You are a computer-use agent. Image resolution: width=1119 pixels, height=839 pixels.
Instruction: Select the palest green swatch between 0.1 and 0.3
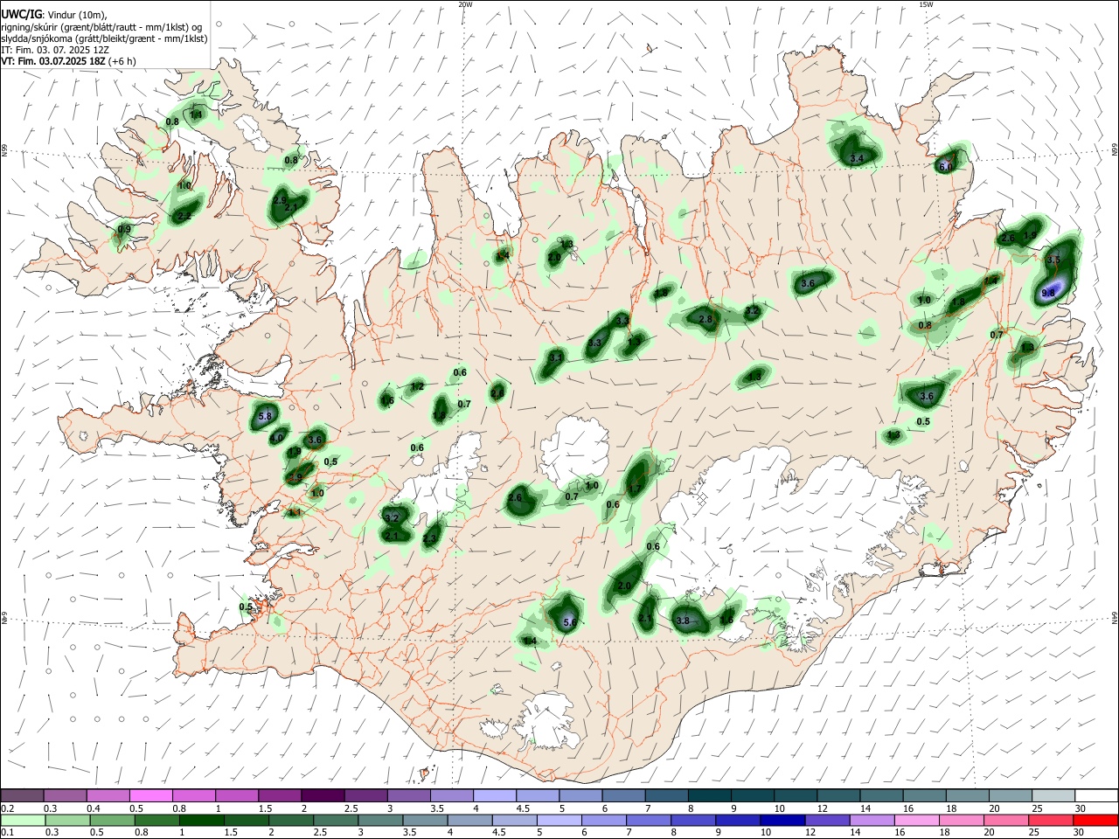pos(22,820)
